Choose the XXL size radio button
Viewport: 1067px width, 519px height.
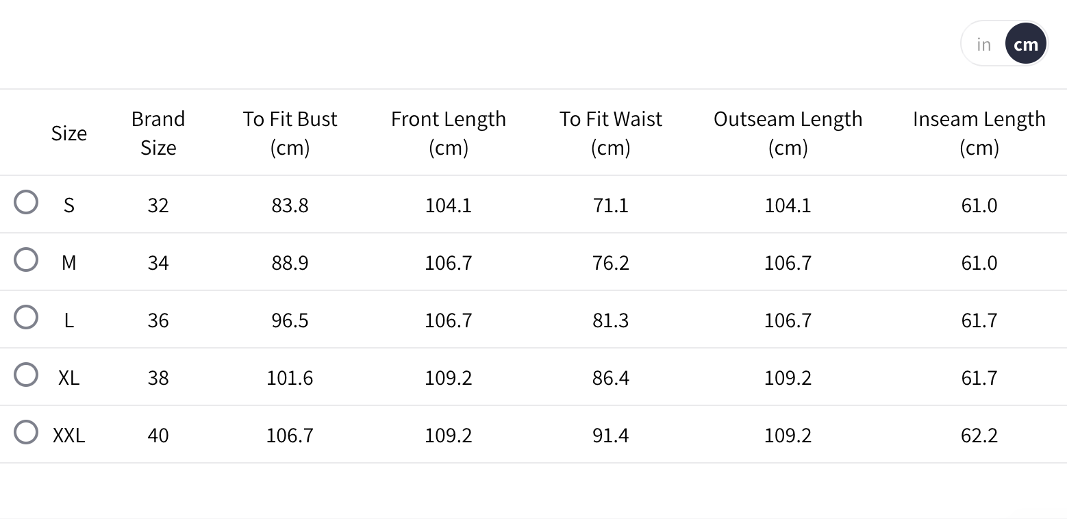click(x=26, y=433)
